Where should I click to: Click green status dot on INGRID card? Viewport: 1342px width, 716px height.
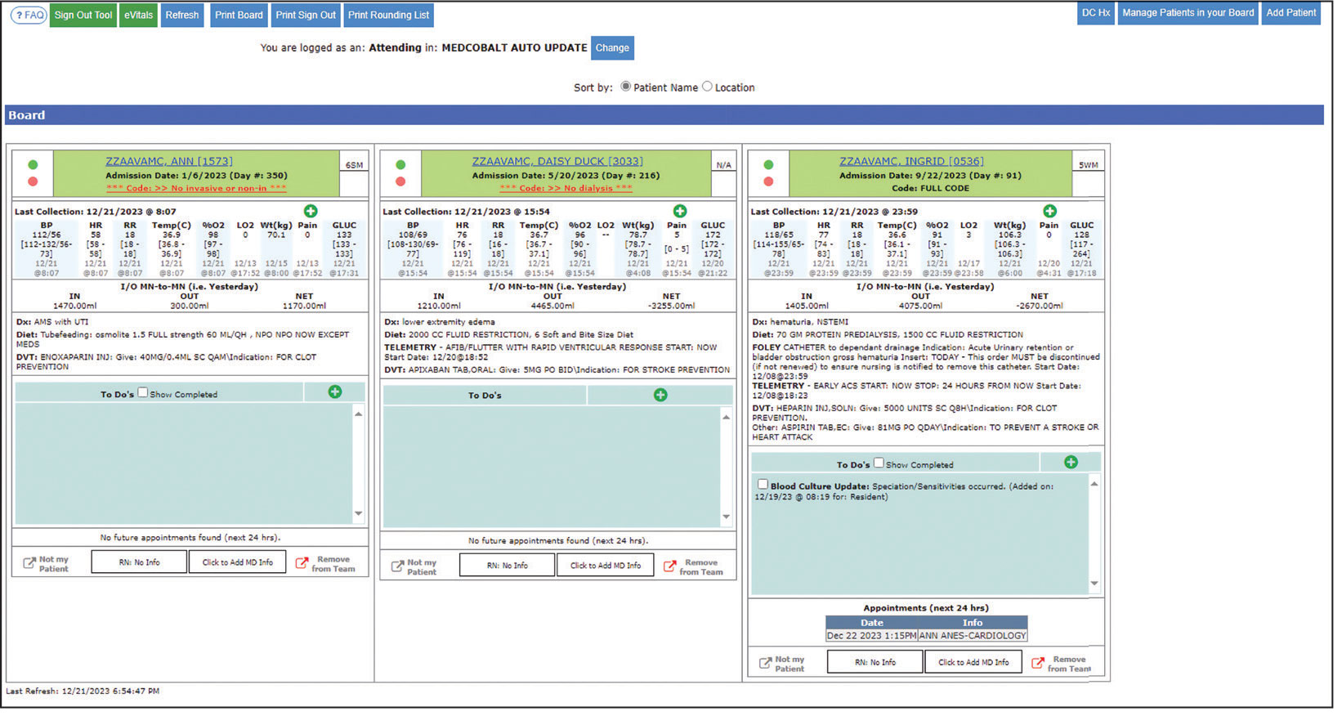pyautogui.click(x=768, y=165)
